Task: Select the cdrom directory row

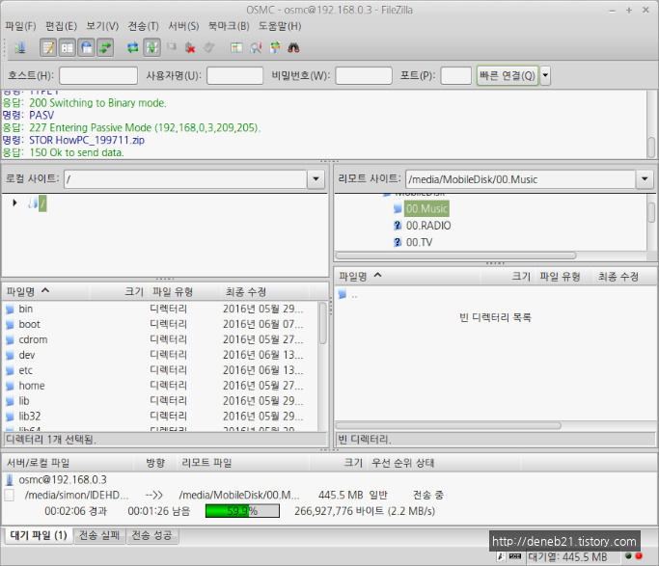Action: click(x=160, y=339)
